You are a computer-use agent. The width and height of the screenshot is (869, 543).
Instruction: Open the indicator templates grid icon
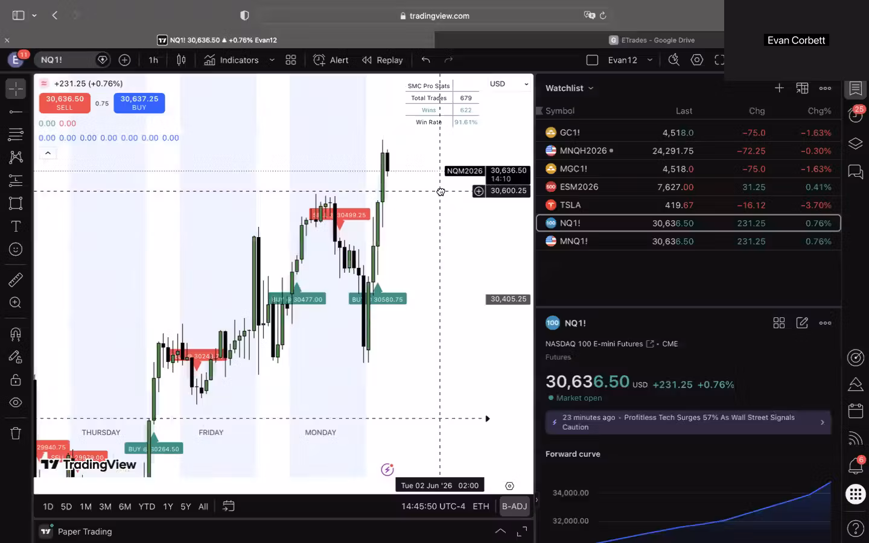(291, 60)
